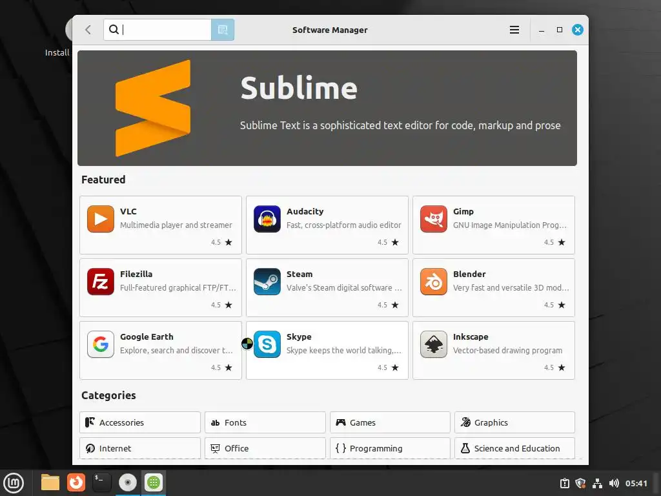Viewport: 661px width, 496px height.
Task: Click the Google Earth title text
Action: 147,336
